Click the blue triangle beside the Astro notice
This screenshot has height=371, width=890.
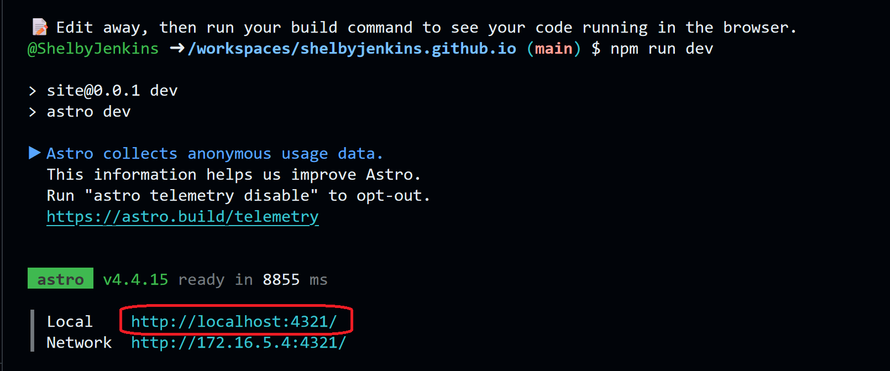34,153
